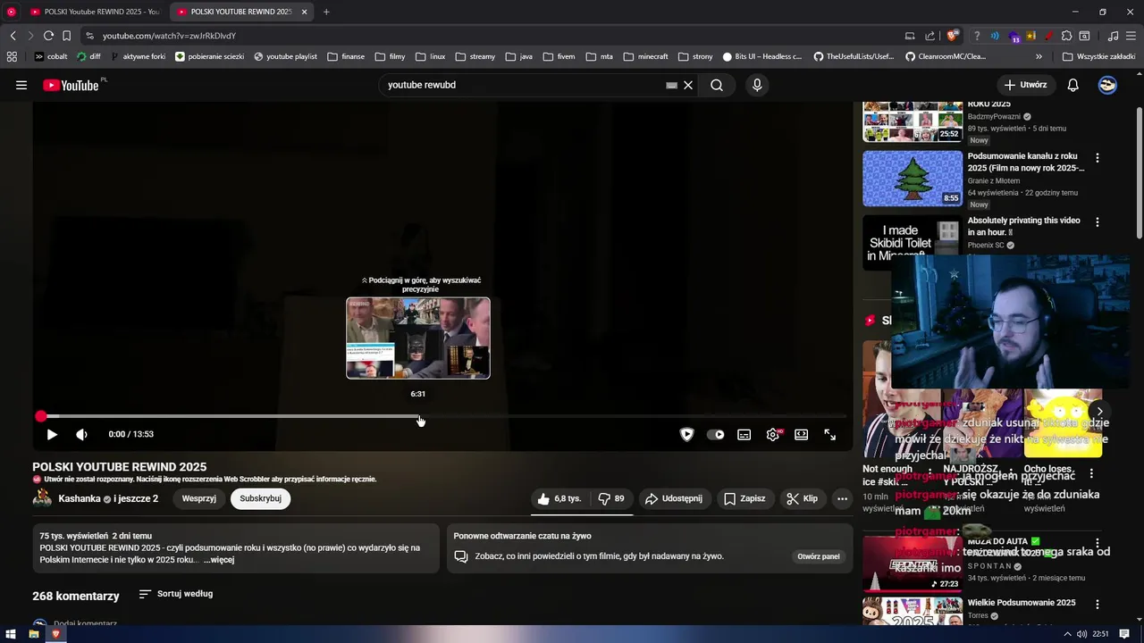The width and height of the screenshot is (1144, 643).
Task: Like the video with 6,8 tys.
Action: point(559,498)
